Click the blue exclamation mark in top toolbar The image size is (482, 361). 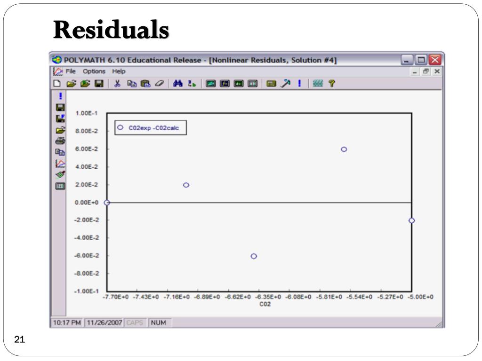(299, 83)
